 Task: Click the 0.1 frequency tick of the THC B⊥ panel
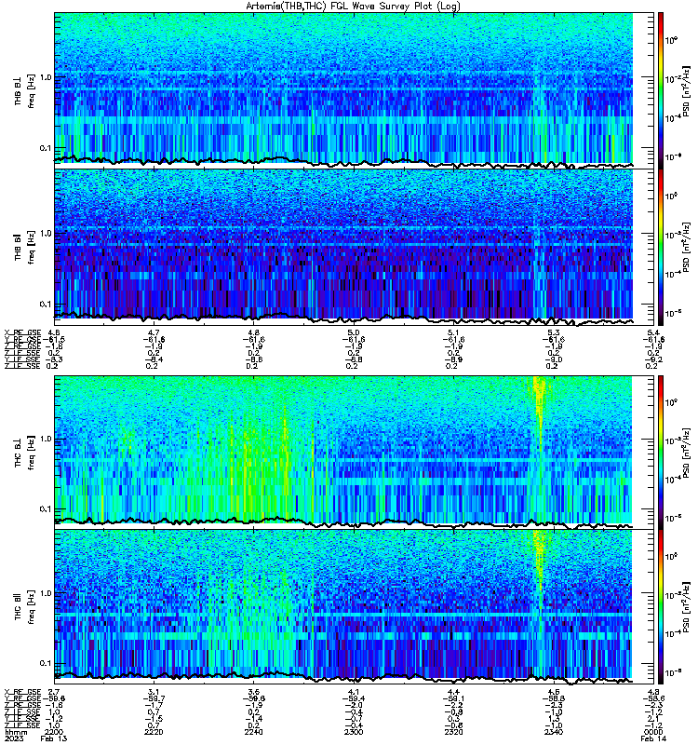coord(45,508)
